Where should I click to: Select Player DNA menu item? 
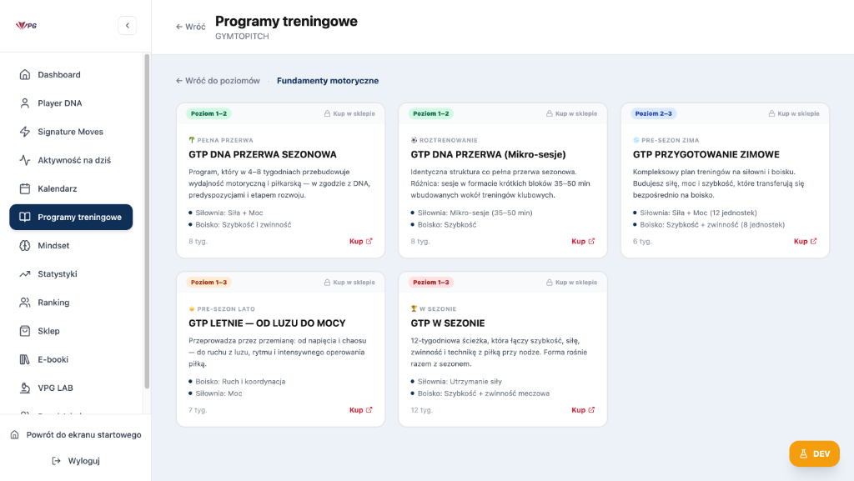coord(71,103)
